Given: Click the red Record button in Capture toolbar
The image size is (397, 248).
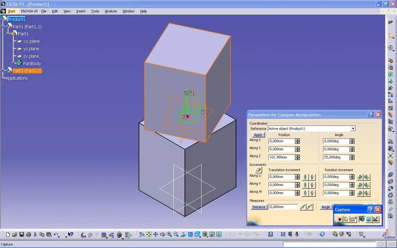Looking at the screenshot, I should coord(340,219).
